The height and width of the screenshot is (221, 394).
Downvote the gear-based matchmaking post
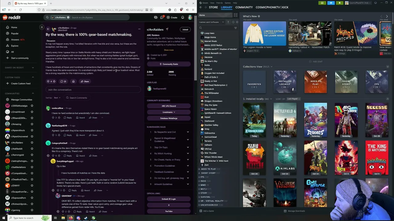click(x=54, y=81)
